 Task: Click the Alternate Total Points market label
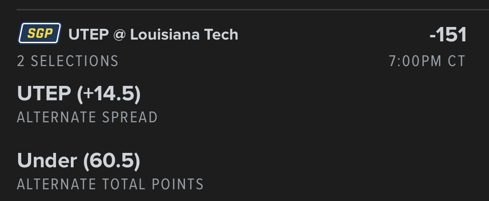pyautogui.click(x=110, y=184)
